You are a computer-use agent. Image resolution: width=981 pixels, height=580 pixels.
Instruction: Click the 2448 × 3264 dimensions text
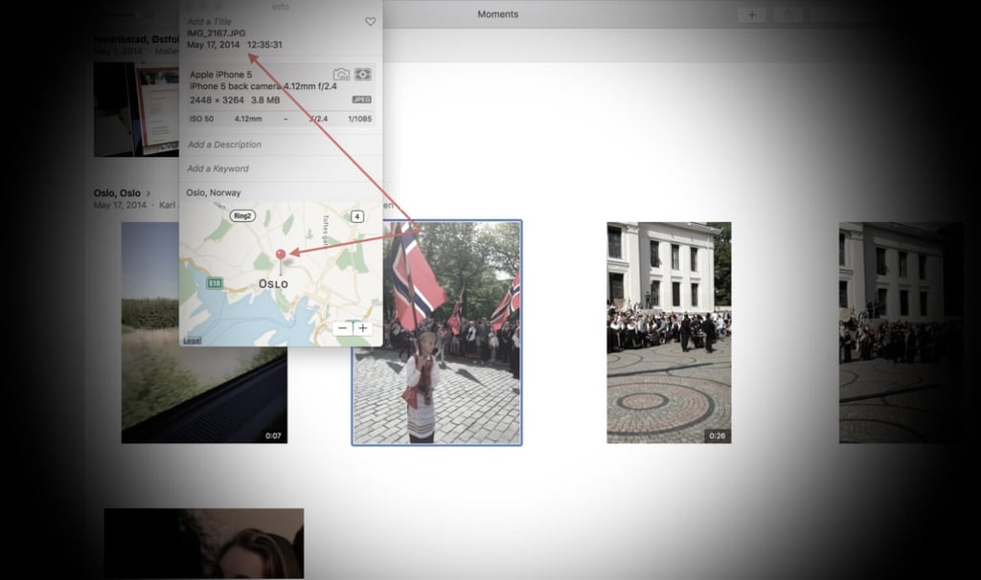tap(217, 100)
